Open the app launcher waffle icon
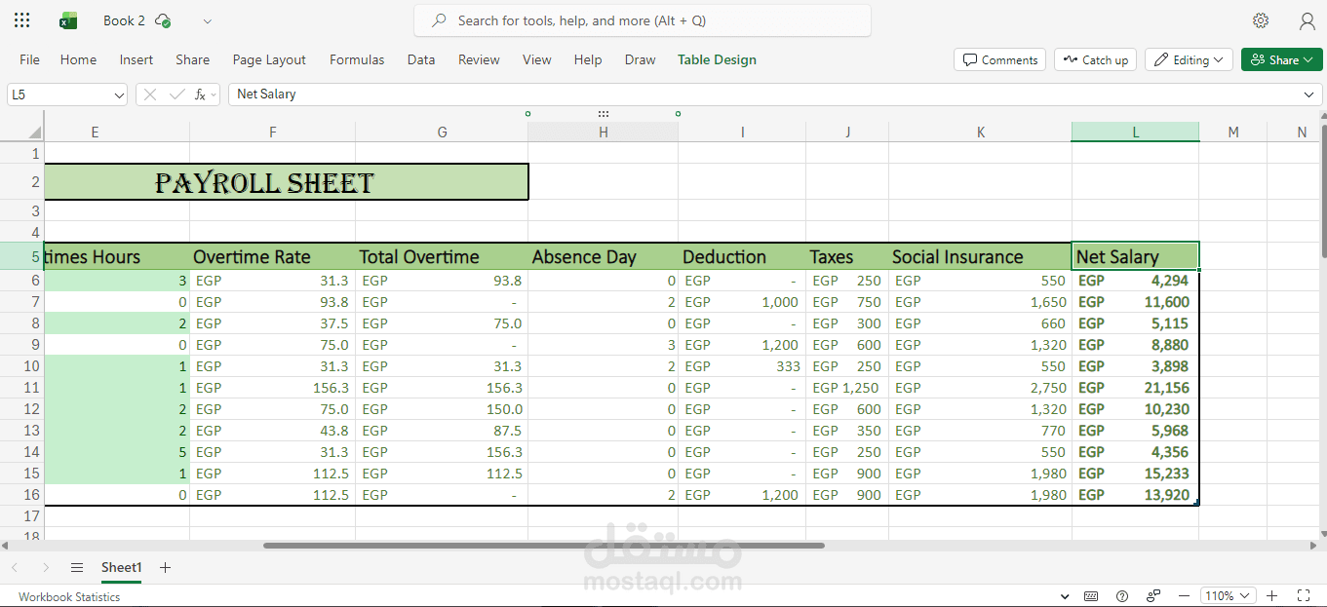 [x=22, y=20]
